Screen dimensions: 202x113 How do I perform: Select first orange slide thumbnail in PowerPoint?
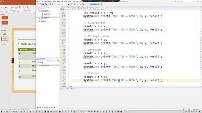point(5,18)
